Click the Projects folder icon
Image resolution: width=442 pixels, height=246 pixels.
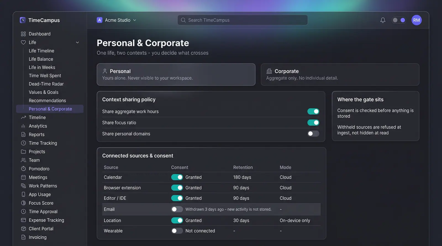click(x=23, y=152)
